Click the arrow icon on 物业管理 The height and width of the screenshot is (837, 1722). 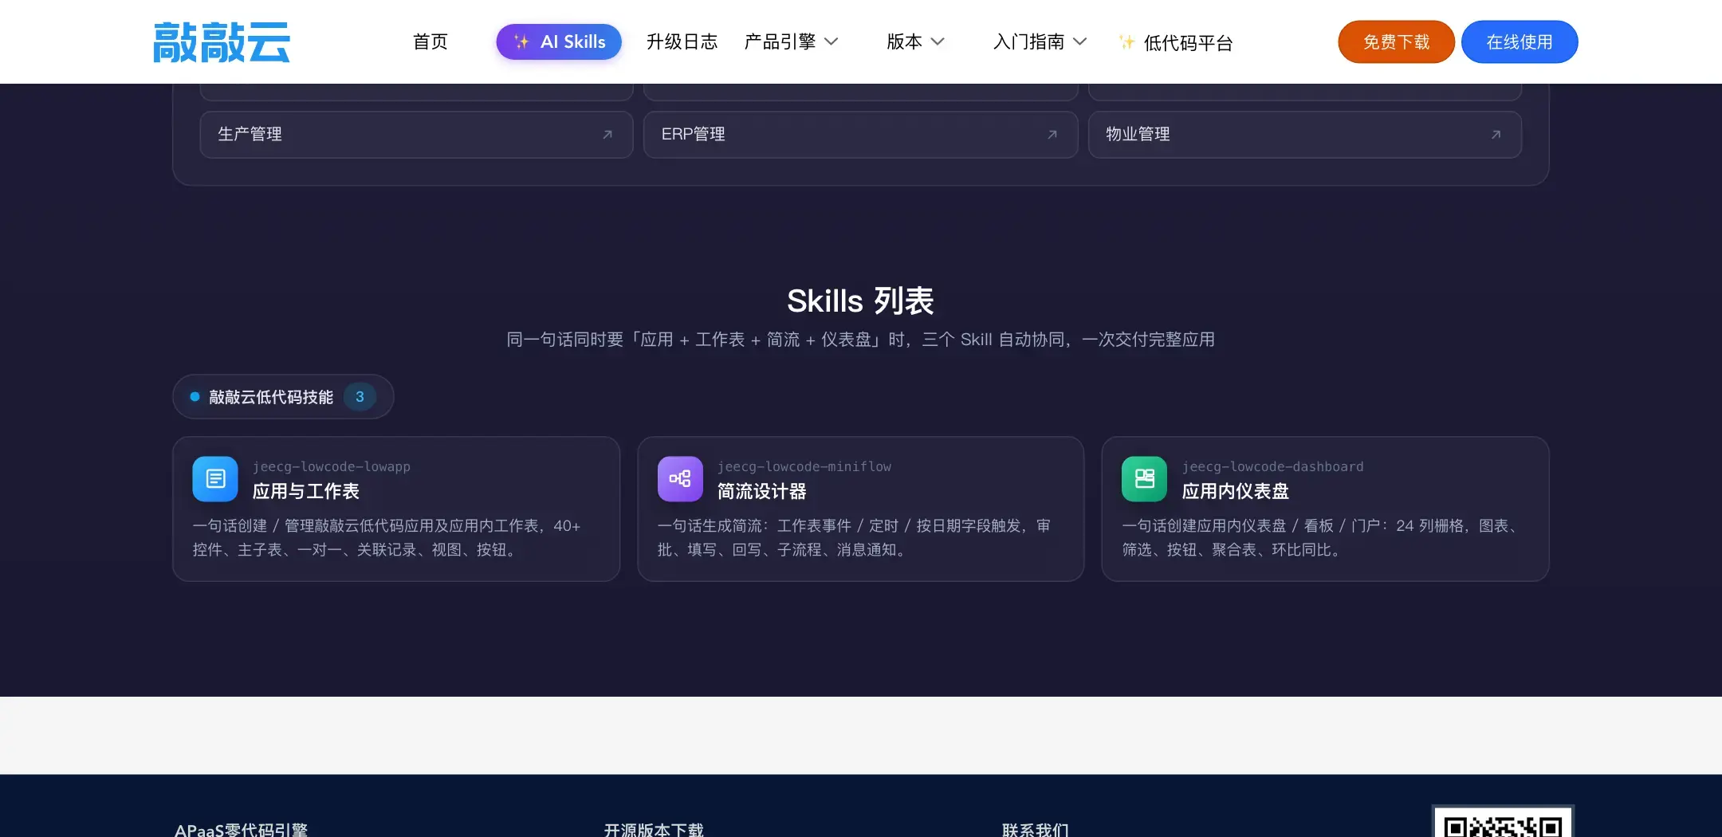point(1496,134)
